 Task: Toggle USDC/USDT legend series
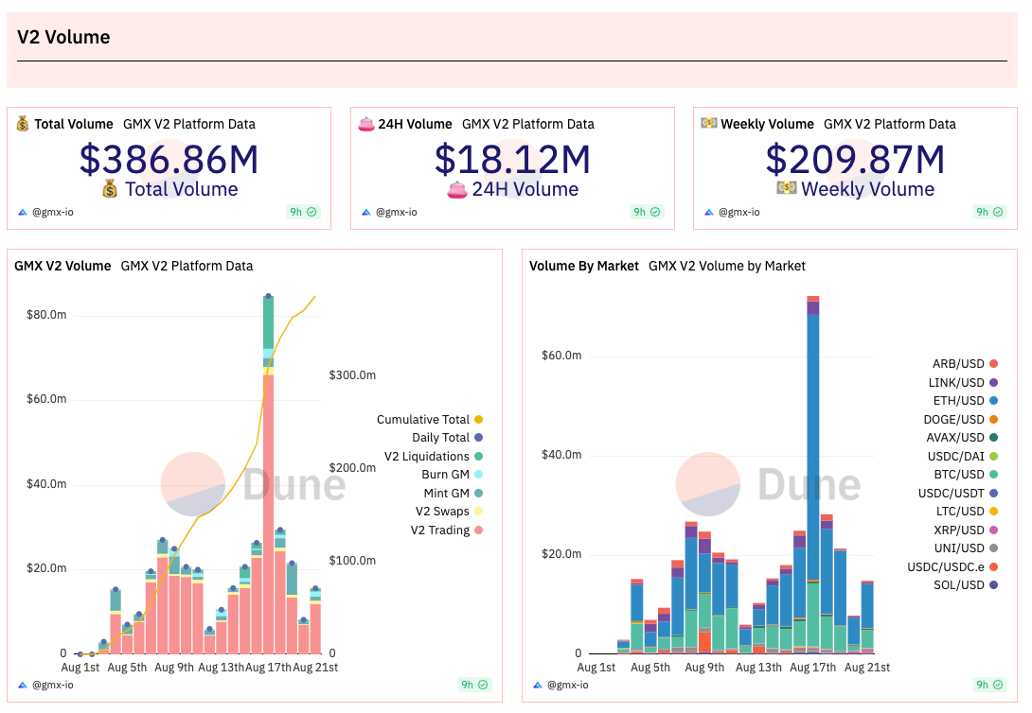click(x=958, y=493)
